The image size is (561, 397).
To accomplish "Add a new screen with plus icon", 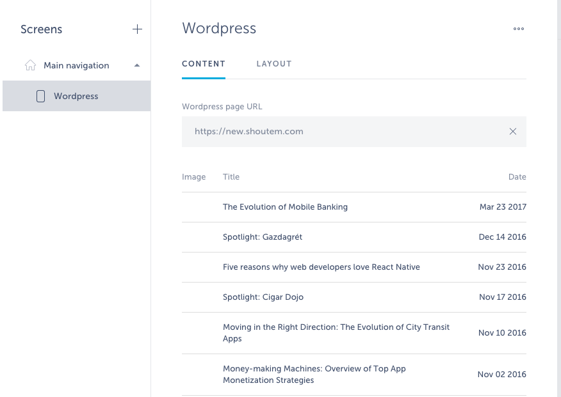I will (137, 29).
